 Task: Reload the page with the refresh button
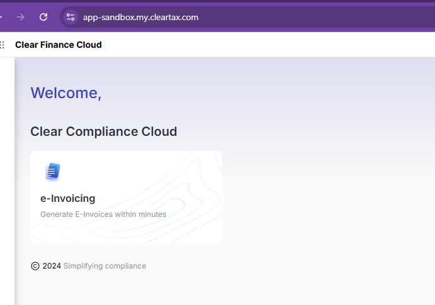(43, 17)
